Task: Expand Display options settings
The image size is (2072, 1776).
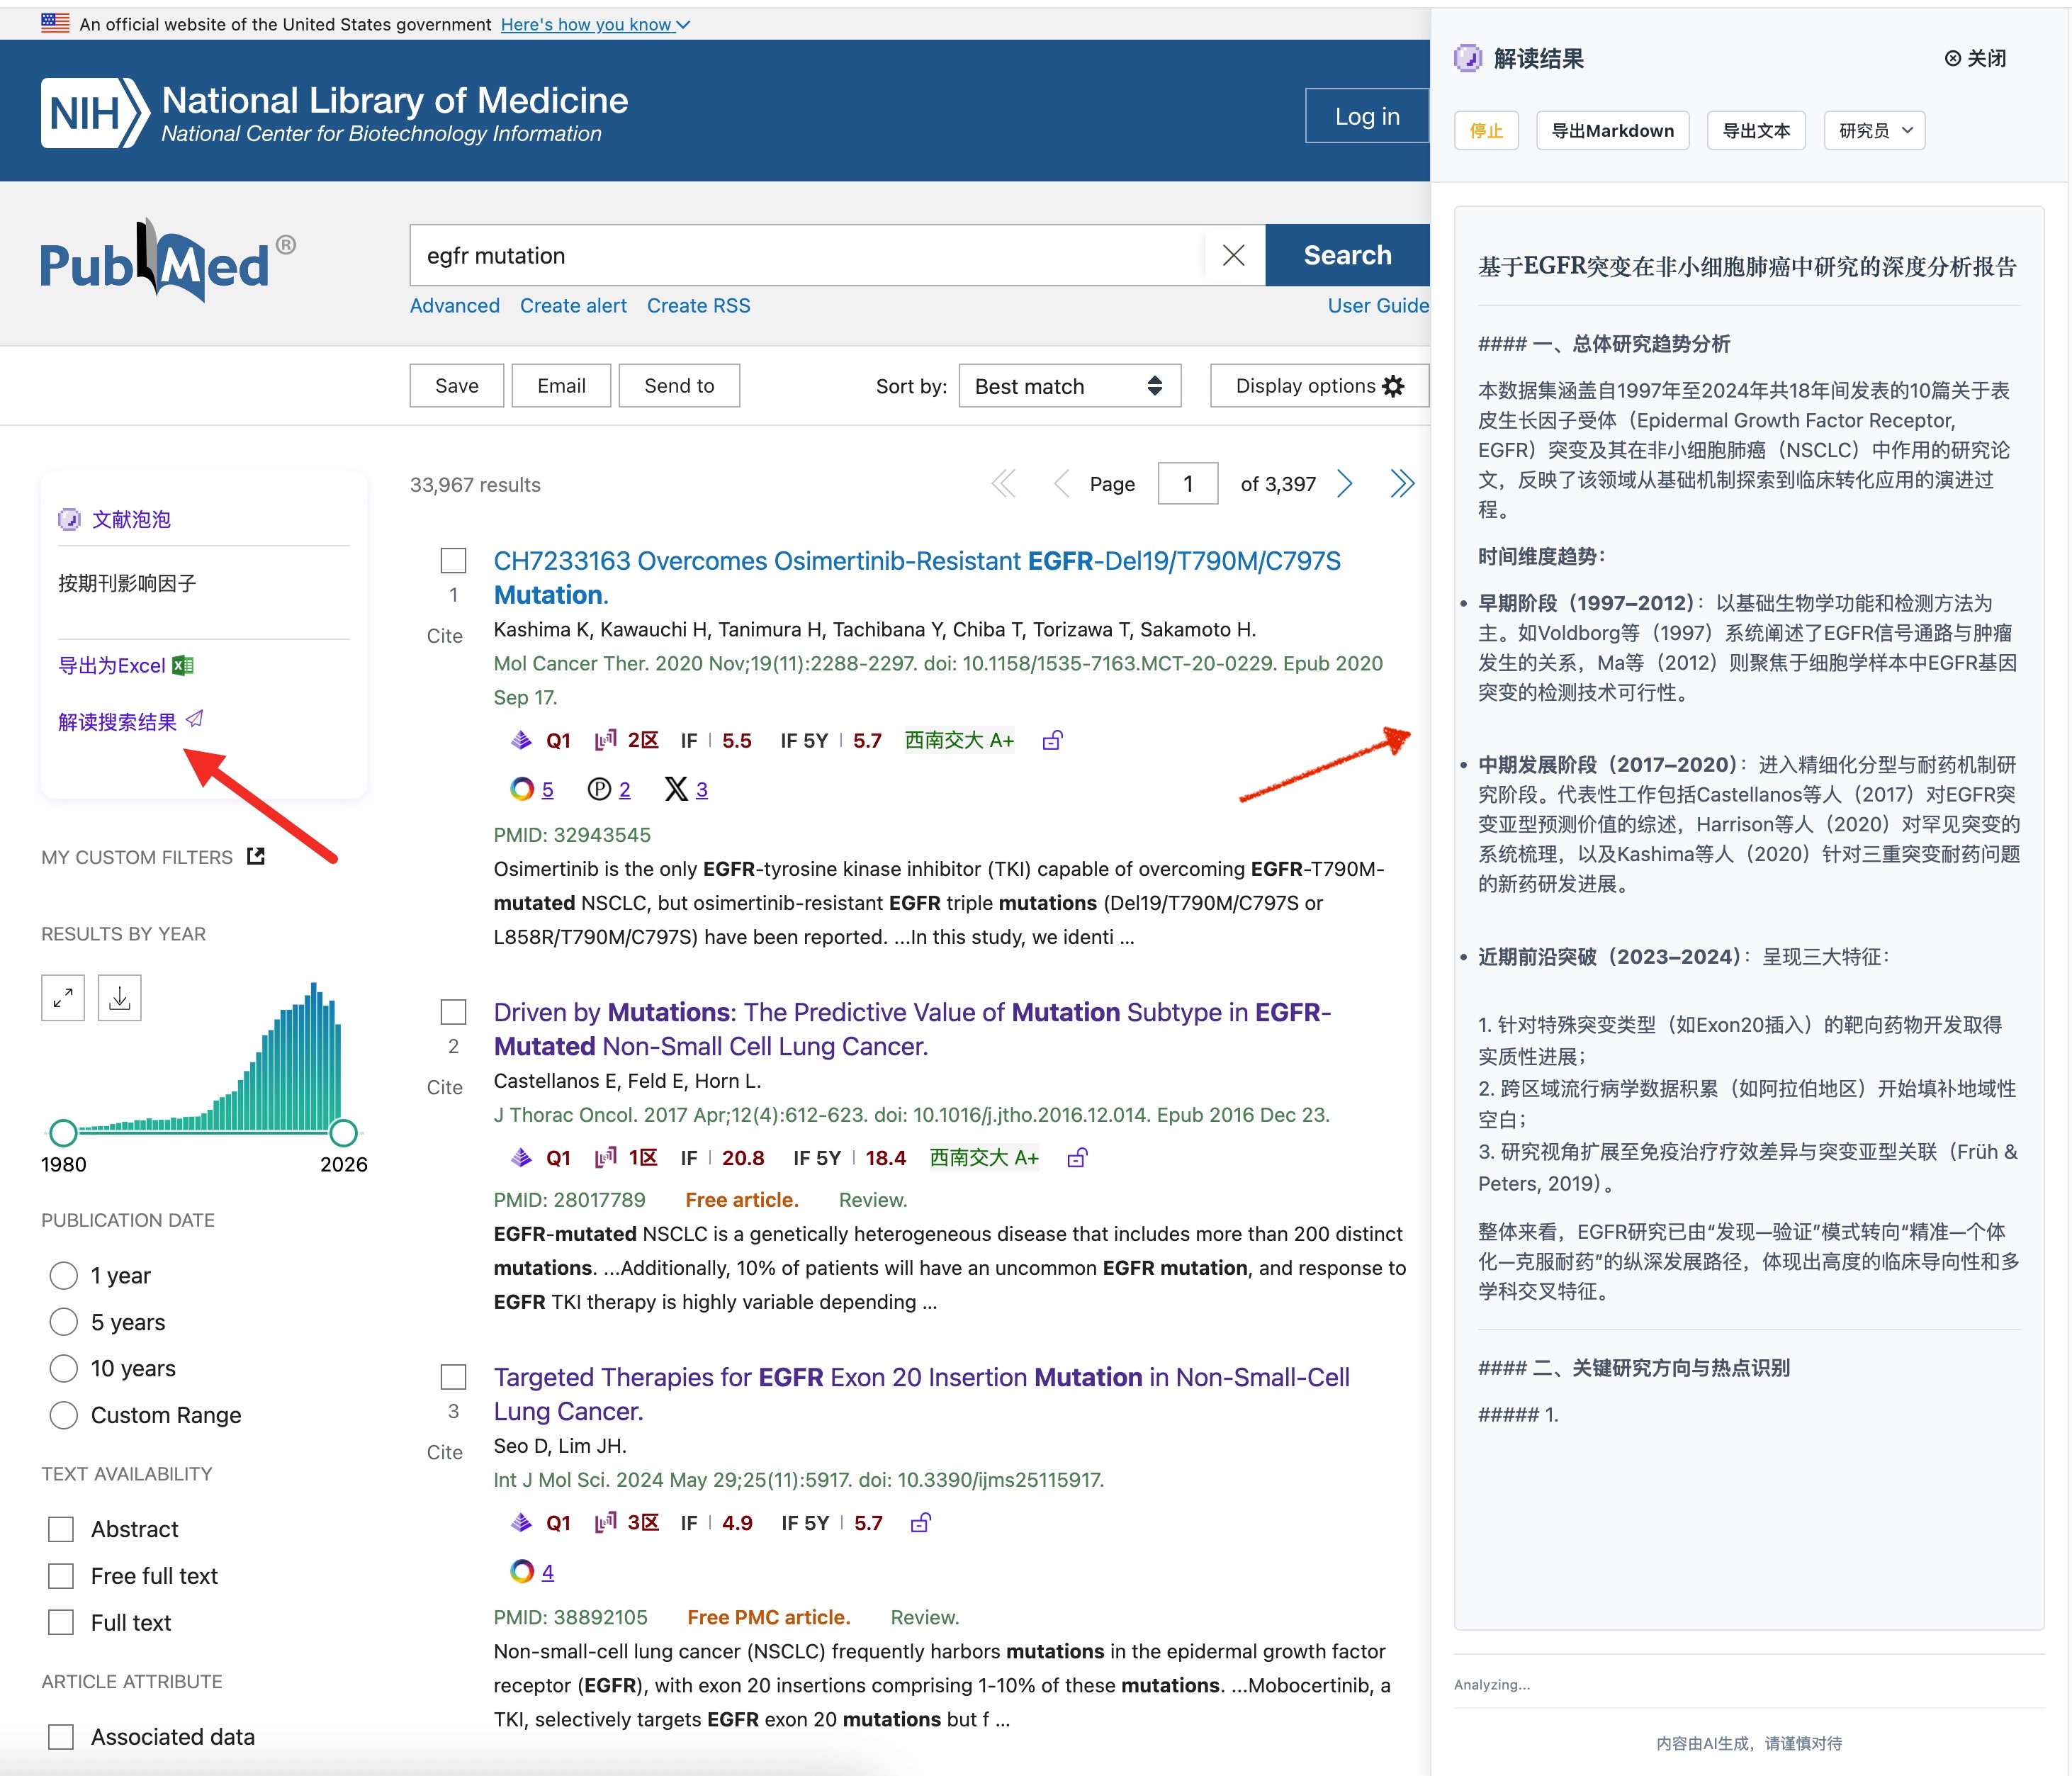Action: (1319, 386)
